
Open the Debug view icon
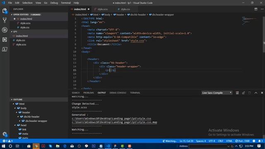(x=5, y=30)
